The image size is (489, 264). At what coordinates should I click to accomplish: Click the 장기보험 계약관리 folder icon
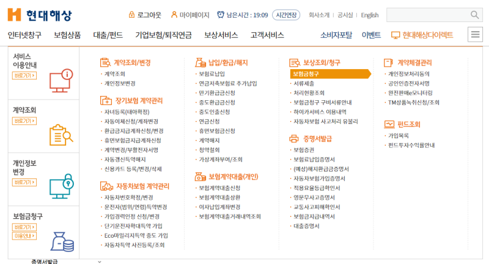point(106,101)
